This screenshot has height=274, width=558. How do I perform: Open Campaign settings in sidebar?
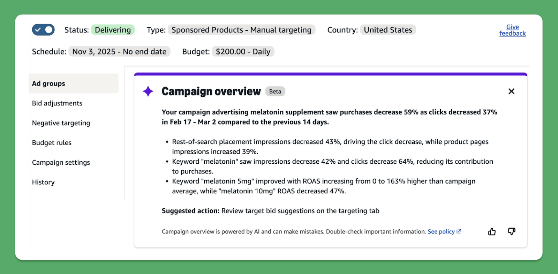pos(61,162)
